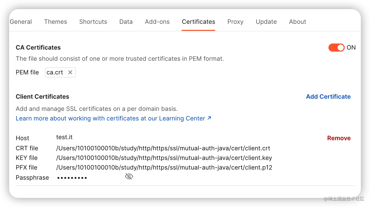Select the Certificates tab
Image resolution: width=370 pixels, height=207 pixels.
(198, 22)
